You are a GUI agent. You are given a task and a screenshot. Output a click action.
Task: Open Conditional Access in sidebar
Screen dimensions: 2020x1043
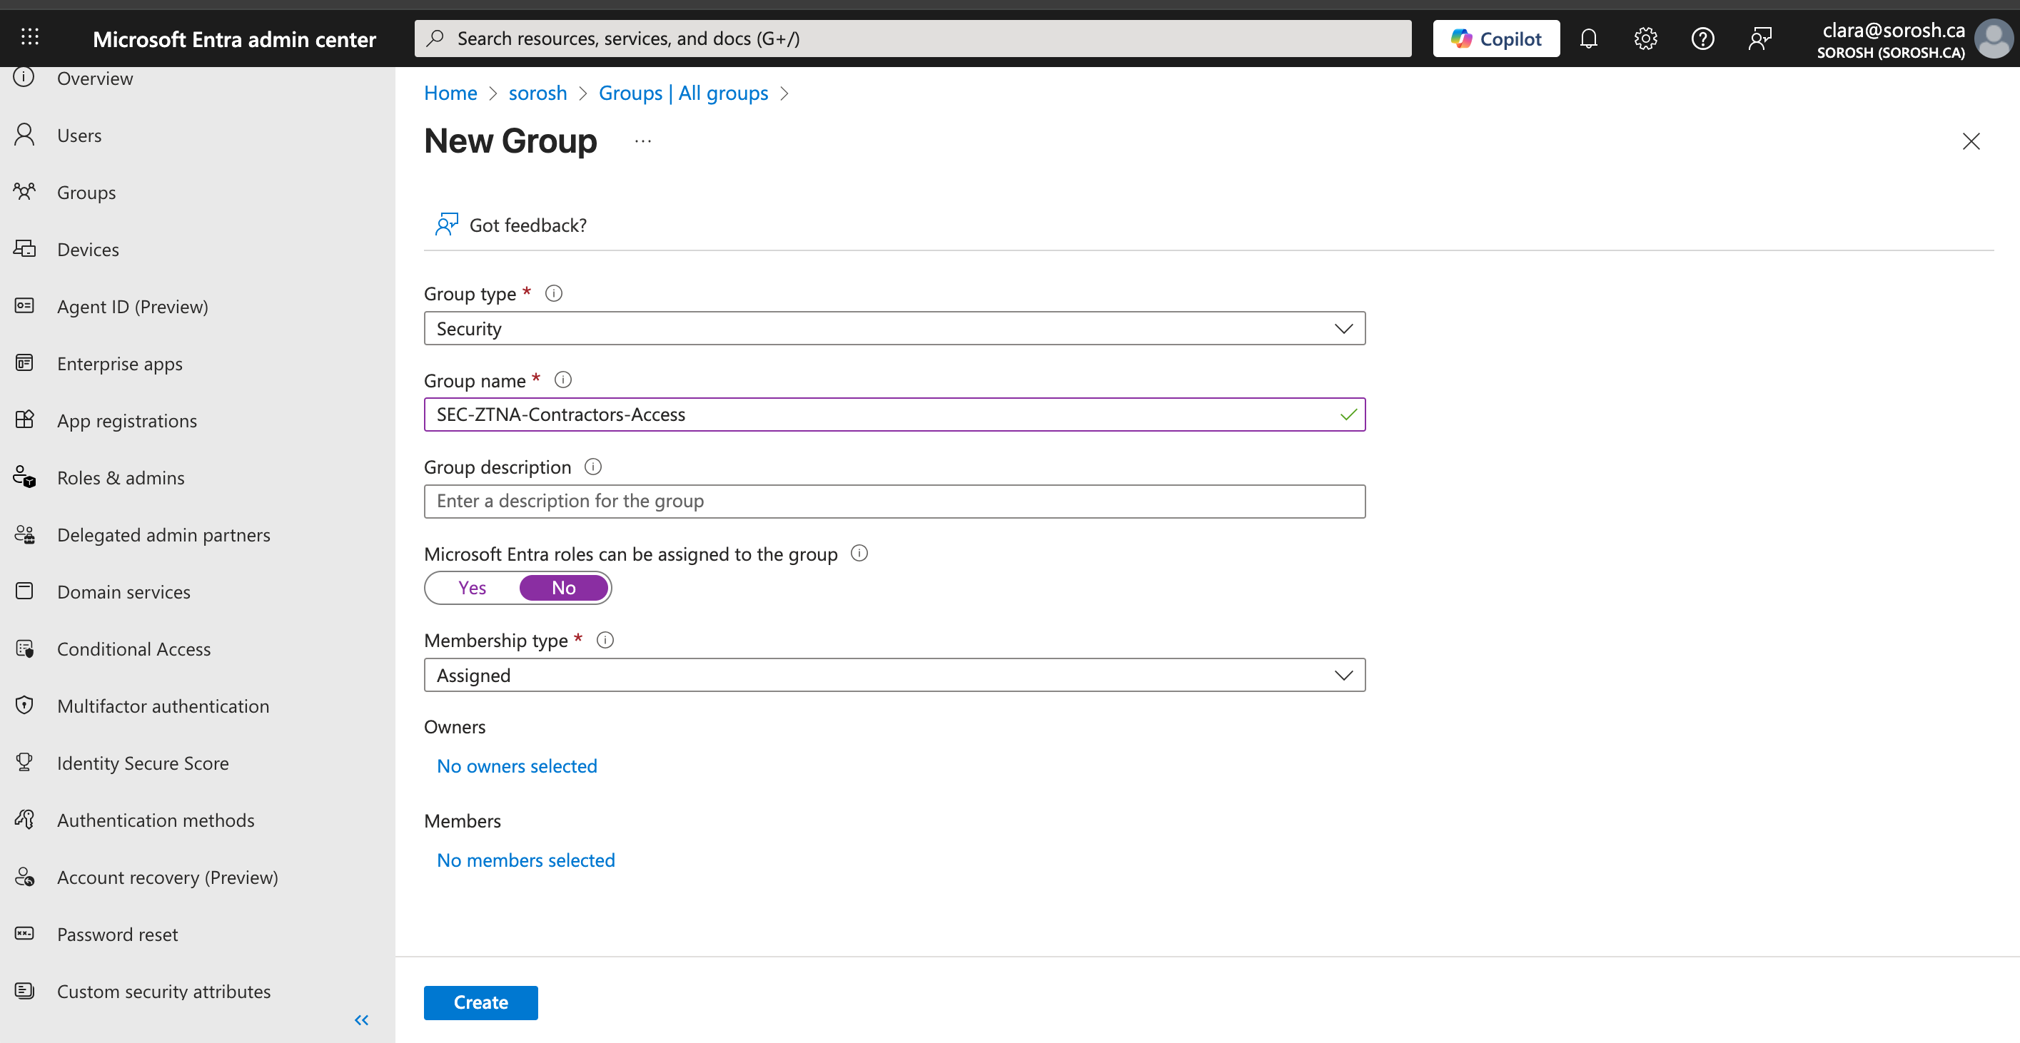tap(134, 648)
